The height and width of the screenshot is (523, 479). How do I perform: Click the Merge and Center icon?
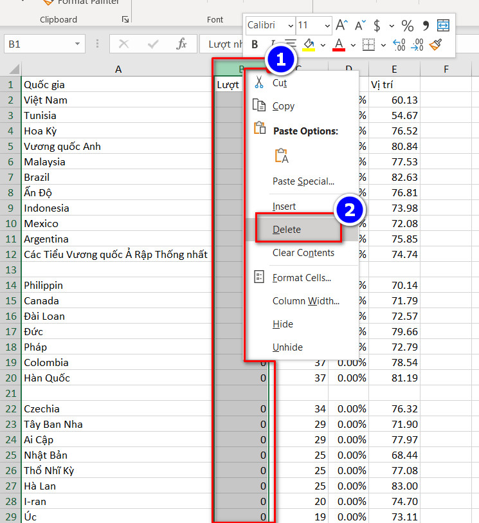[443, 26]
